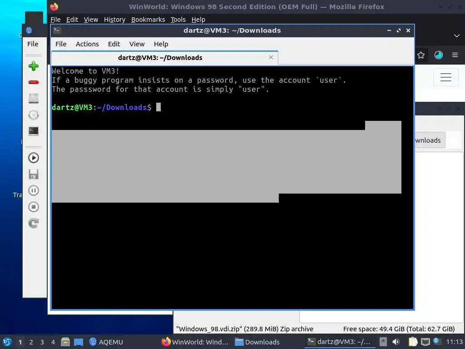The width and height of the screenshot is (465, 349).
Task: Open Firefox View menu
Action: coord(91,20)
